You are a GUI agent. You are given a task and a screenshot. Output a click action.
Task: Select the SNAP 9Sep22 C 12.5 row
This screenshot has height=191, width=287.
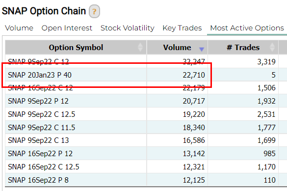146,114
